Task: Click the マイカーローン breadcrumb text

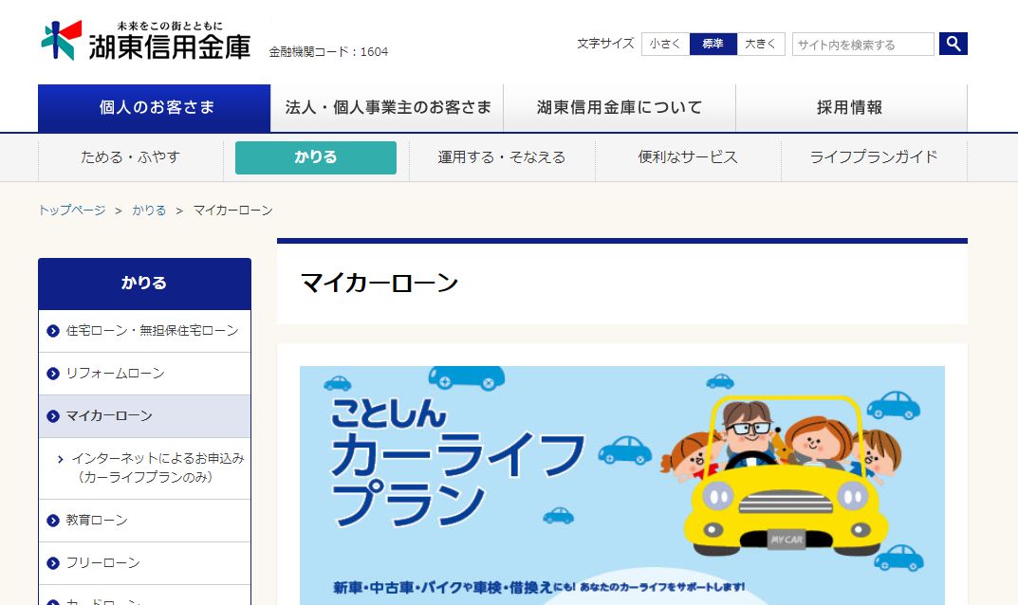Action: click(233, 211)
